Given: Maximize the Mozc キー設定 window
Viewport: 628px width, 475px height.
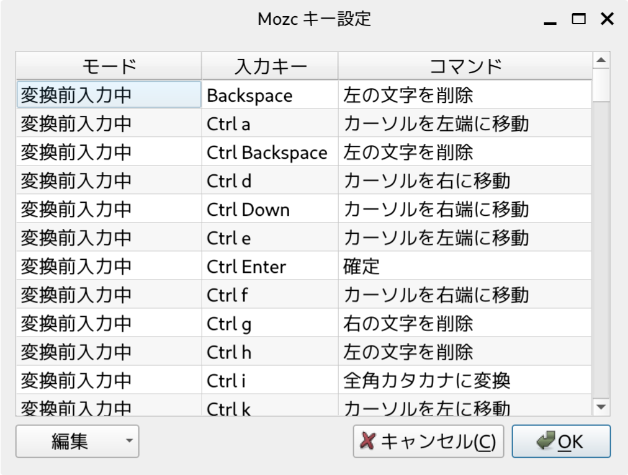Looking at the screenshot, I should (578, 19).
